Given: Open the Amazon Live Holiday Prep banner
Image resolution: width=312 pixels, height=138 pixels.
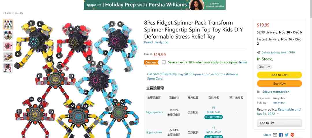Looking at the screenshot, I should [155, 5].
